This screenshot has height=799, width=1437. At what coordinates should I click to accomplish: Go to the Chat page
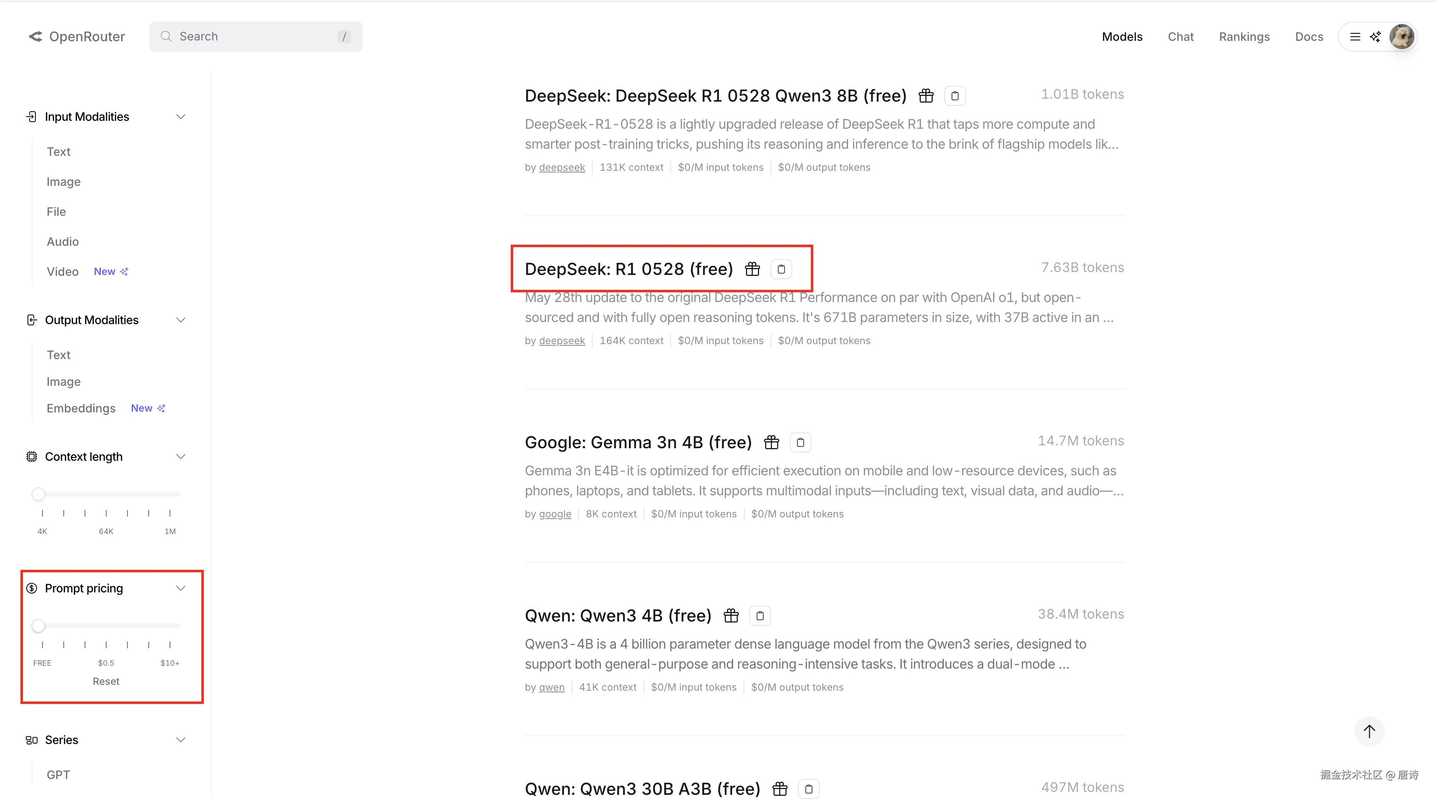point(1180,37)
